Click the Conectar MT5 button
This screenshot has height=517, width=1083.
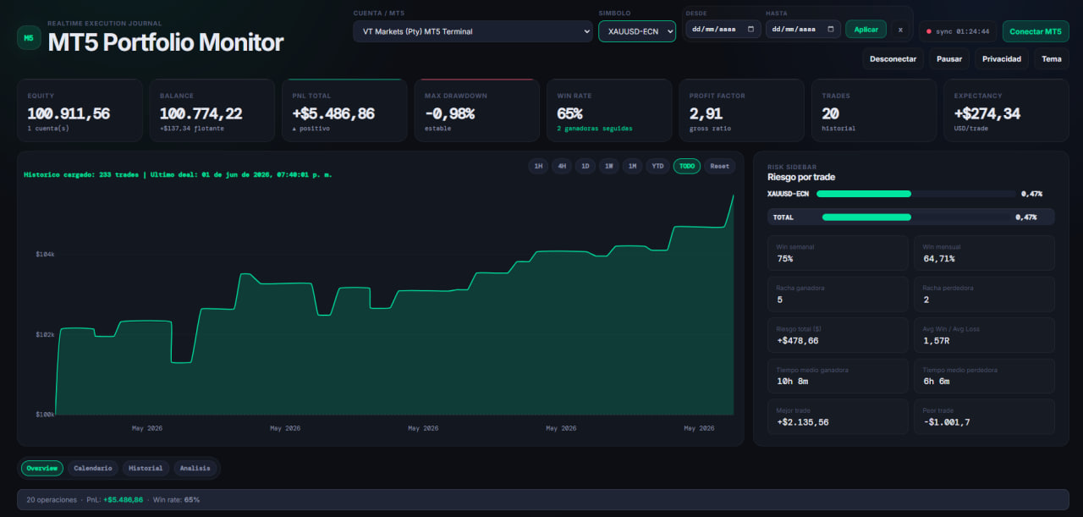[x=1036, y=31]
